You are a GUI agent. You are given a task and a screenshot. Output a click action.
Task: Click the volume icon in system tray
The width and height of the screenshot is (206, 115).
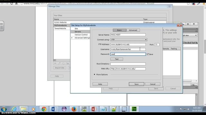[x=188, y=109]
